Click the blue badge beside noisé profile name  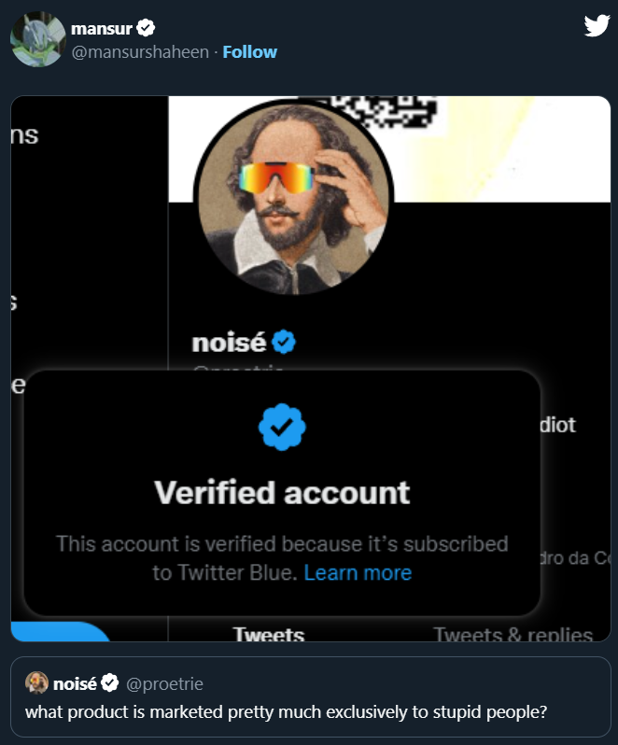[284, 344]
